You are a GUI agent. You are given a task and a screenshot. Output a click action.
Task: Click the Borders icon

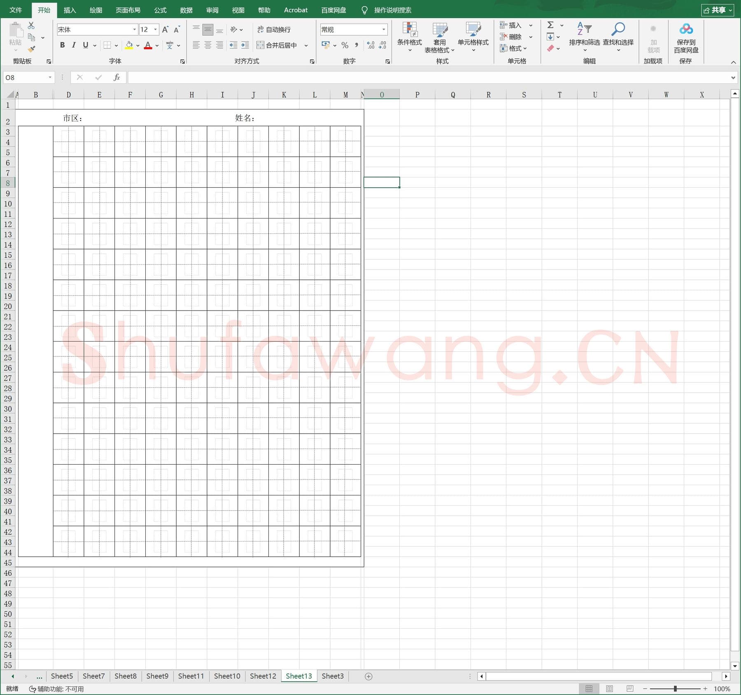click(107, 45)
